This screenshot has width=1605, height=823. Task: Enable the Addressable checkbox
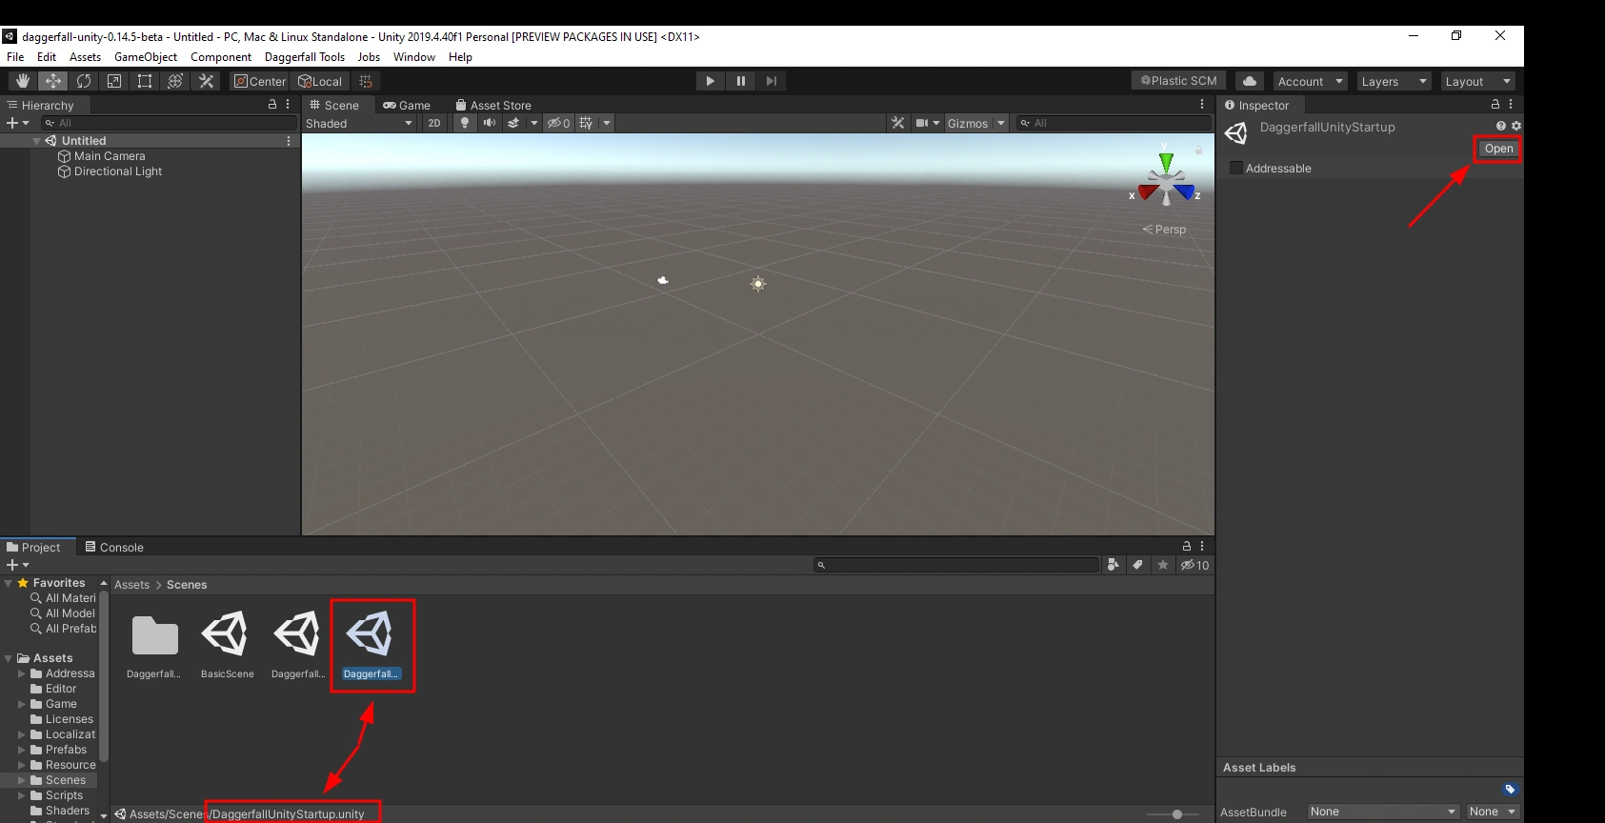1236,168
